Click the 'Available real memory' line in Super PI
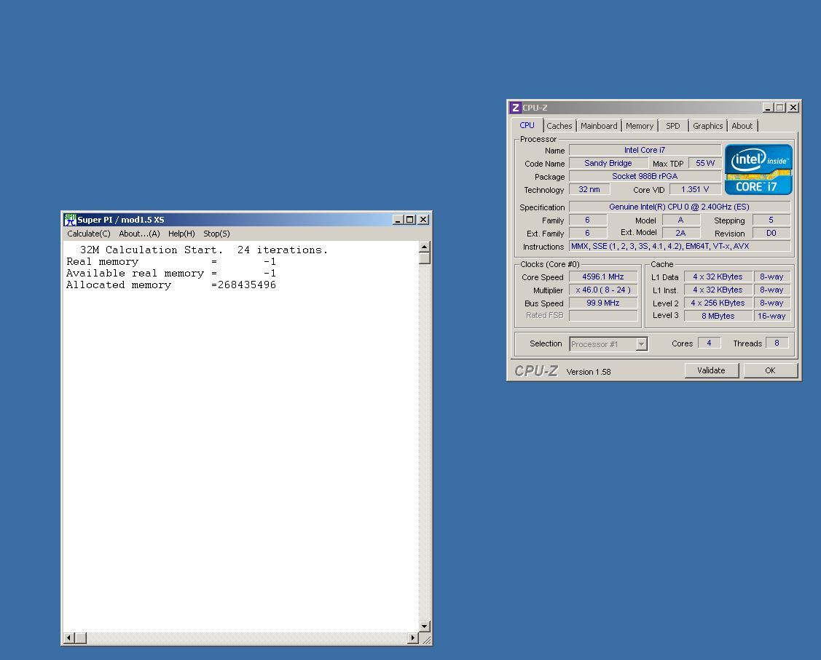This screenshot has height=660, width=821. [171, 274]
